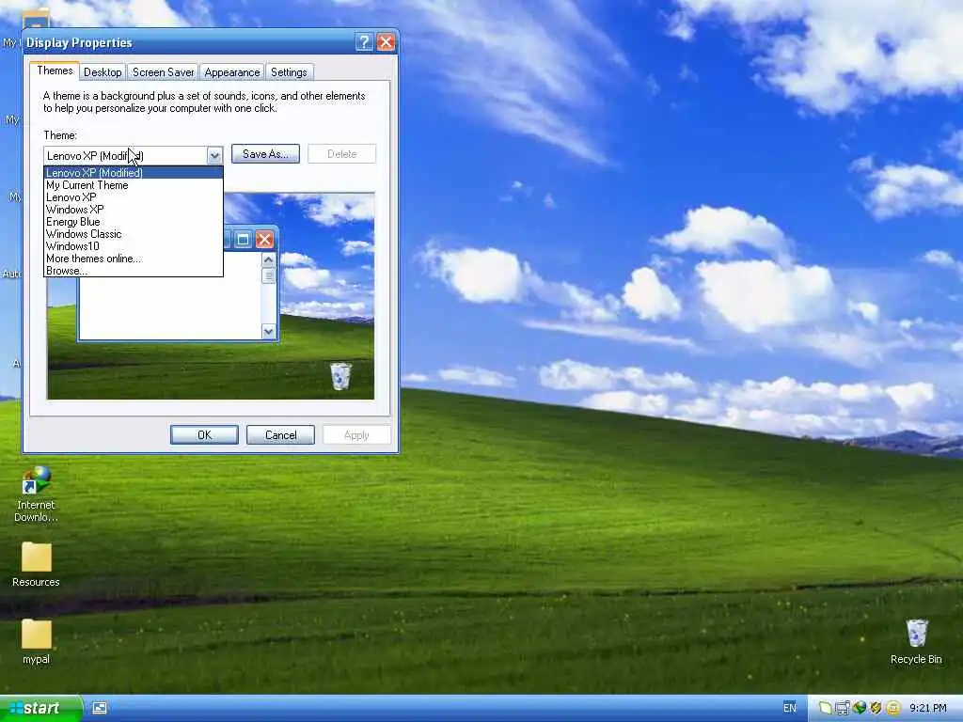The height and width of the screenshot is (722, 963).
Task: Open the Internet Download Manager desktop shortcut
Action: point(36,494)
